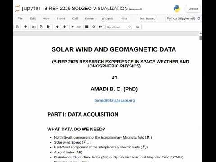Paste cells below icon

coord(49,27)
